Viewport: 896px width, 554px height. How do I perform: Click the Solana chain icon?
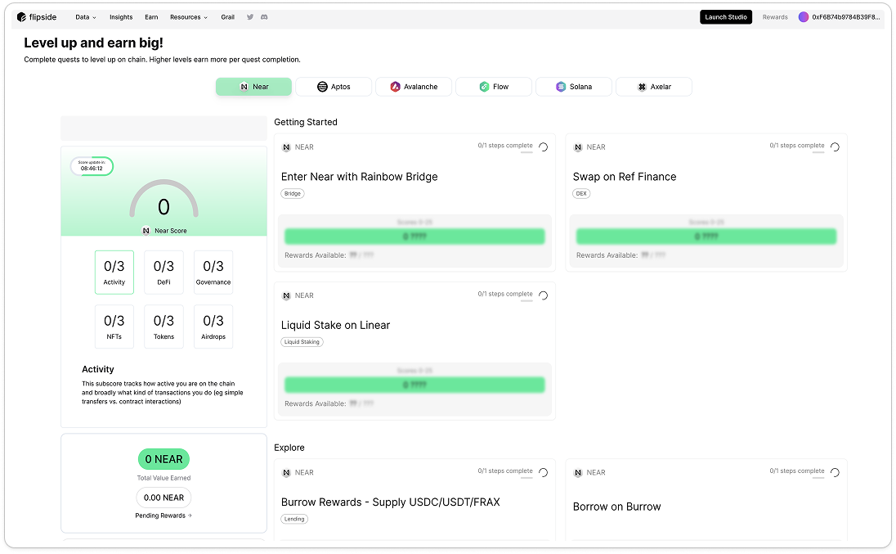tap(561, 87)
